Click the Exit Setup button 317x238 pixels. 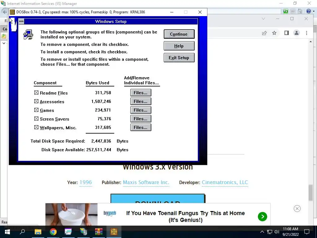pos(179,58)
